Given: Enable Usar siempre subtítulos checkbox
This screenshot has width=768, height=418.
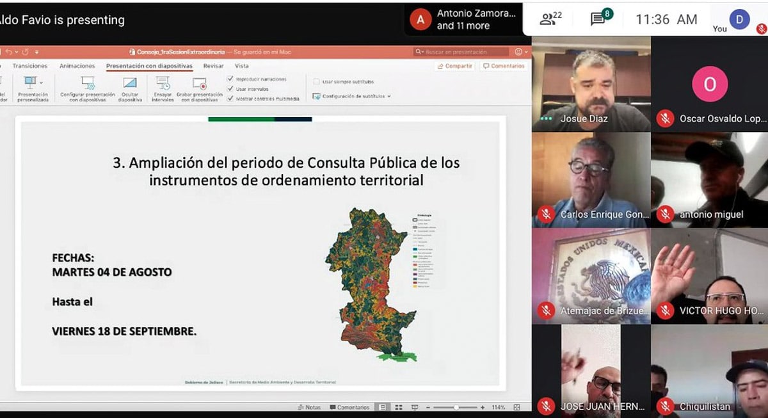Looking at the screenshot, I should click(x=317, y=82).
